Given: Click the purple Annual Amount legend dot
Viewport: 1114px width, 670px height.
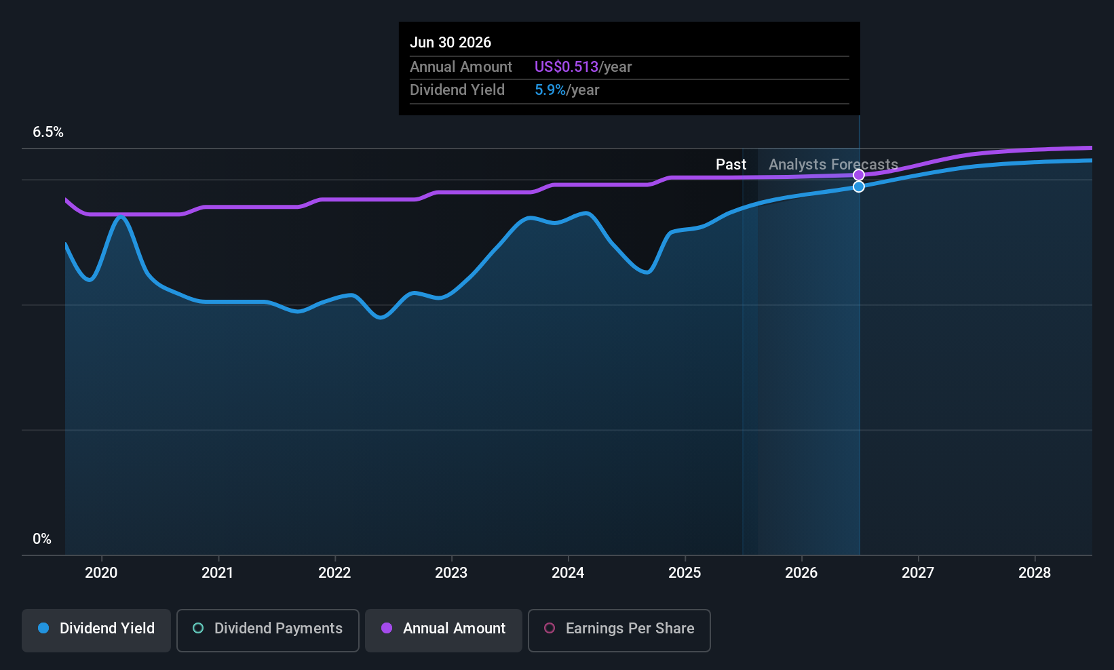Looking at the screenshot, I should point(387,628).
